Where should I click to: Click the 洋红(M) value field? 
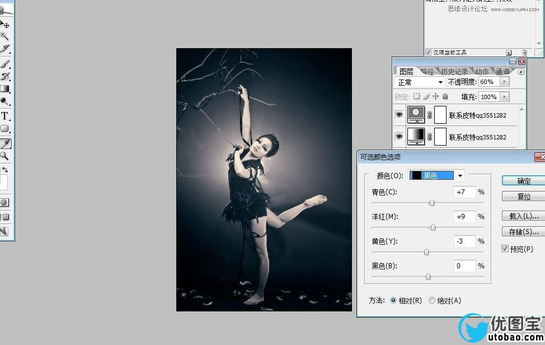[x=465, y=216]
